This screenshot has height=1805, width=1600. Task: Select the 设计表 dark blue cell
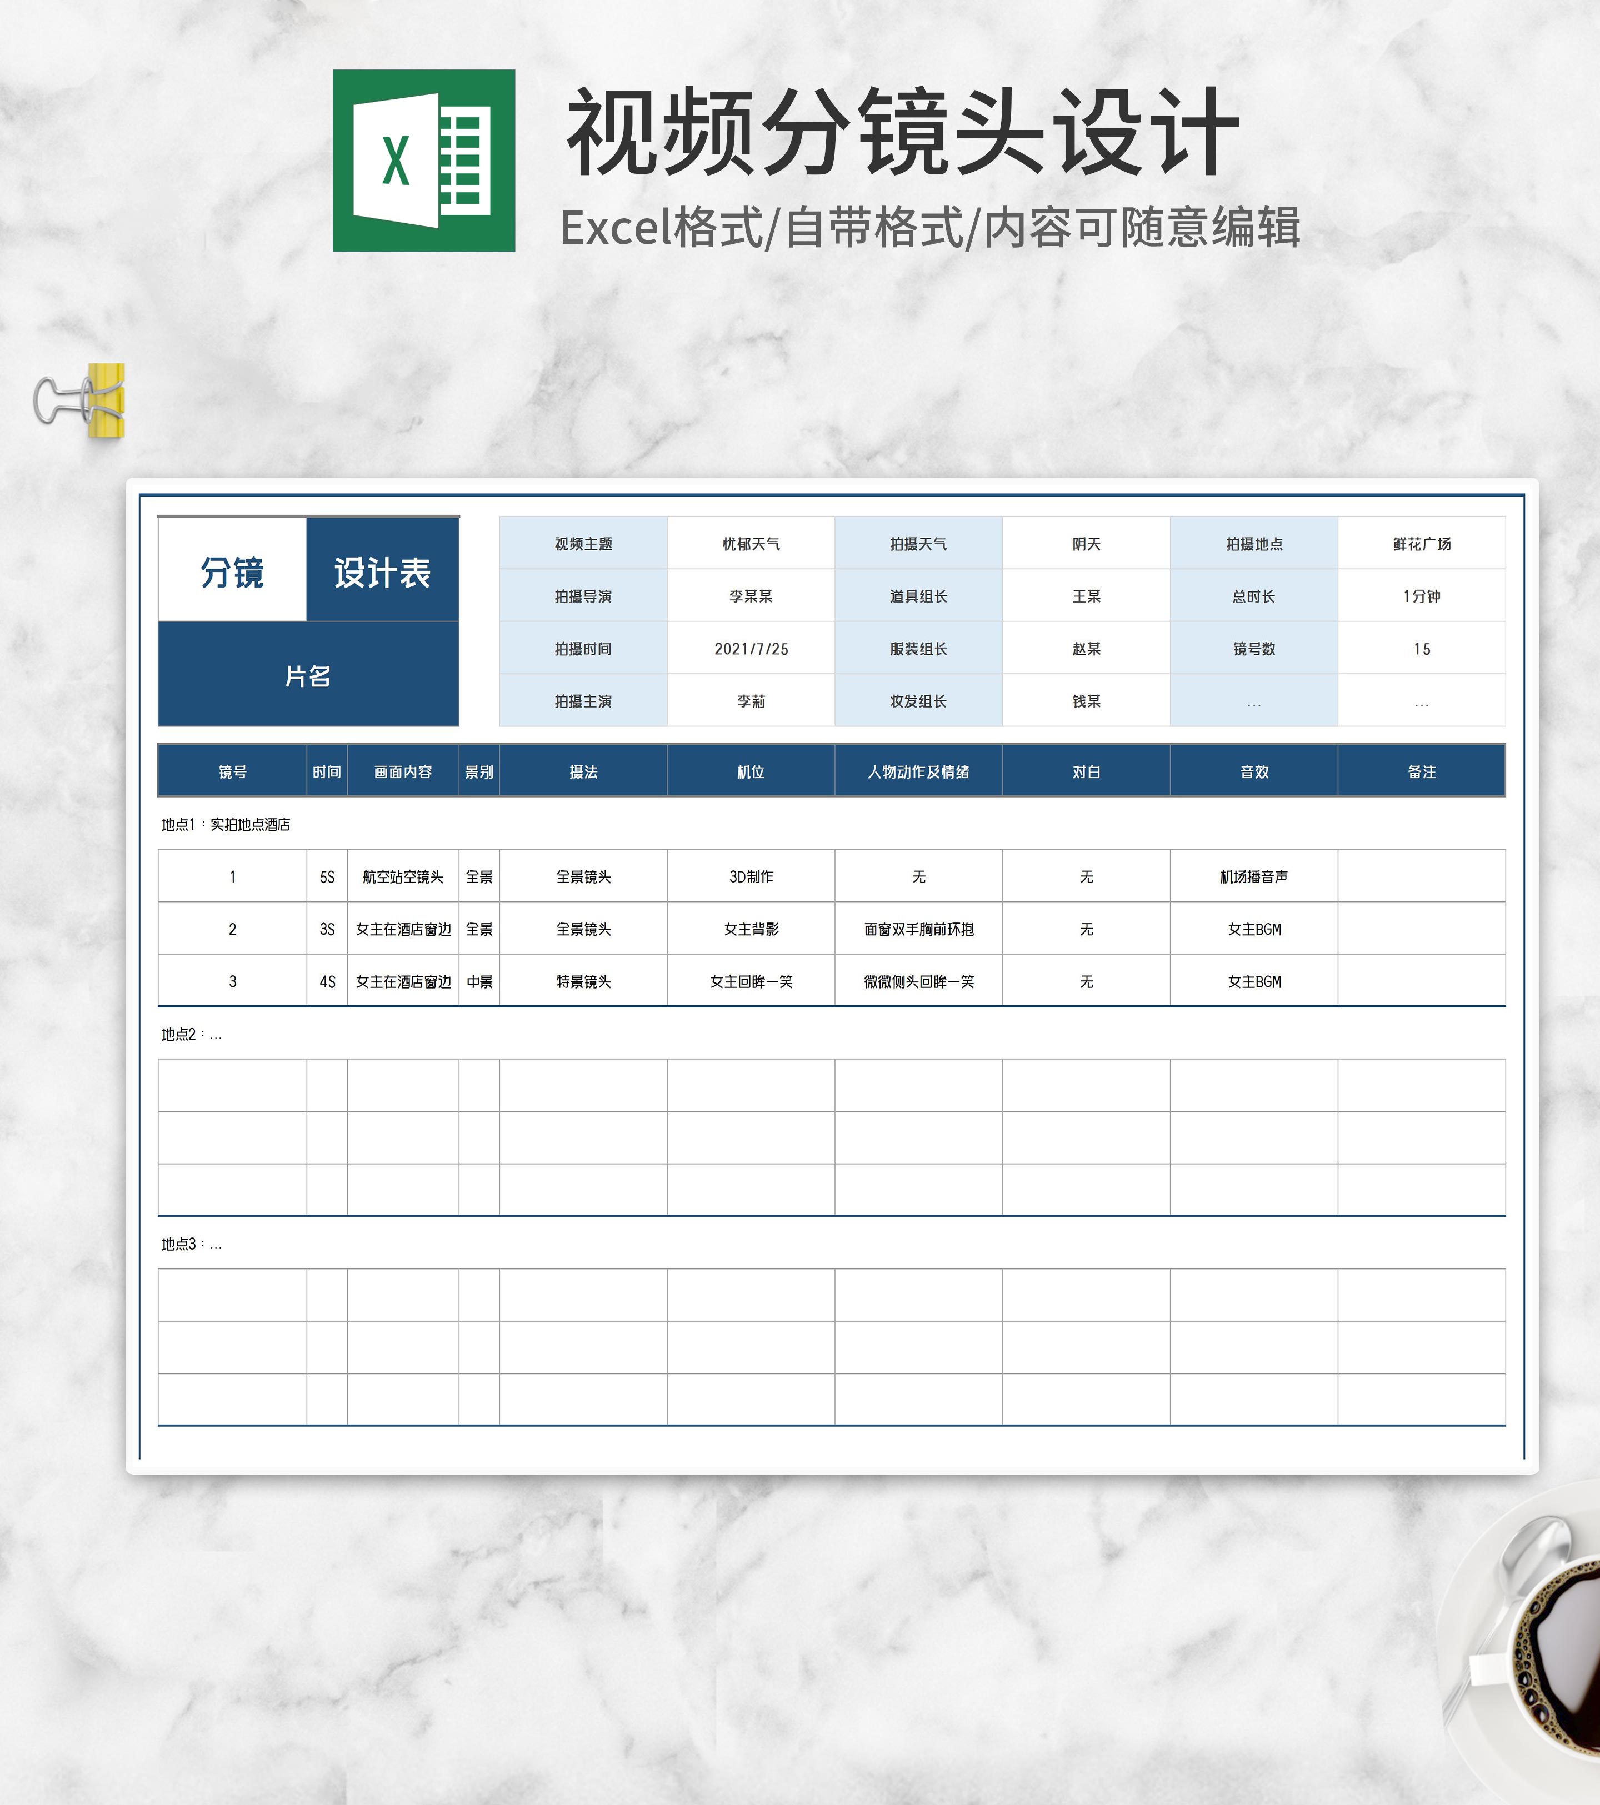382,571
